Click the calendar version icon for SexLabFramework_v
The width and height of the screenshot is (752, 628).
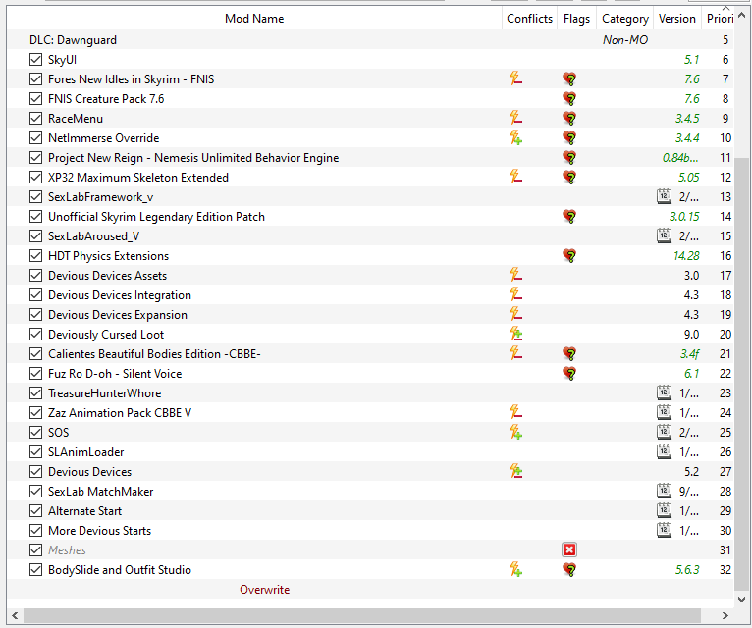point(664,196)
